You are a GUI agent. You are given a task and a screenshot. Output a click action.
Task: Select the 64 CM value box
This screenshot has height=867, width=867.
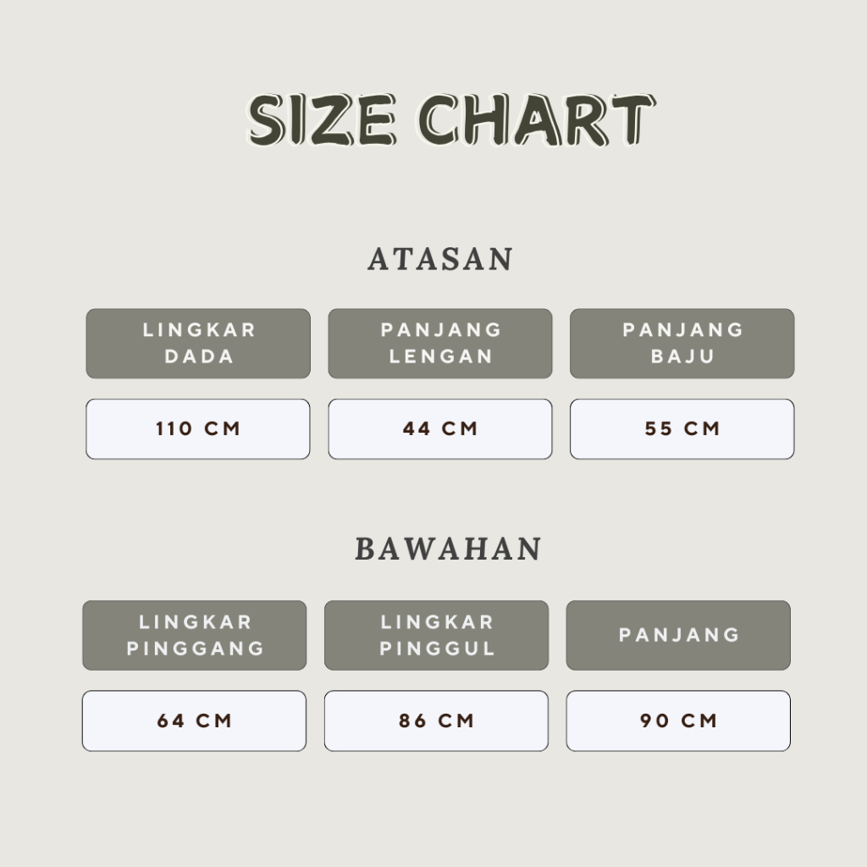coord(194,721)
